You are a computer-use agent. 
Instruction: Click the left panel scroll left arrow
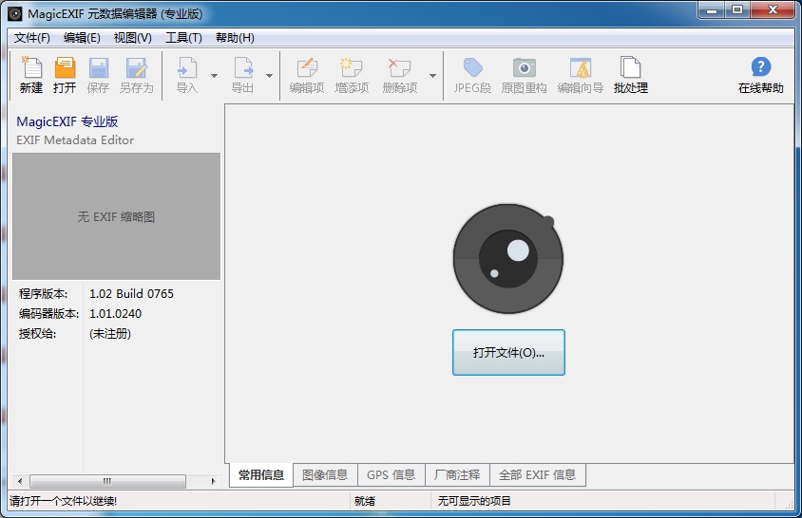20,481
